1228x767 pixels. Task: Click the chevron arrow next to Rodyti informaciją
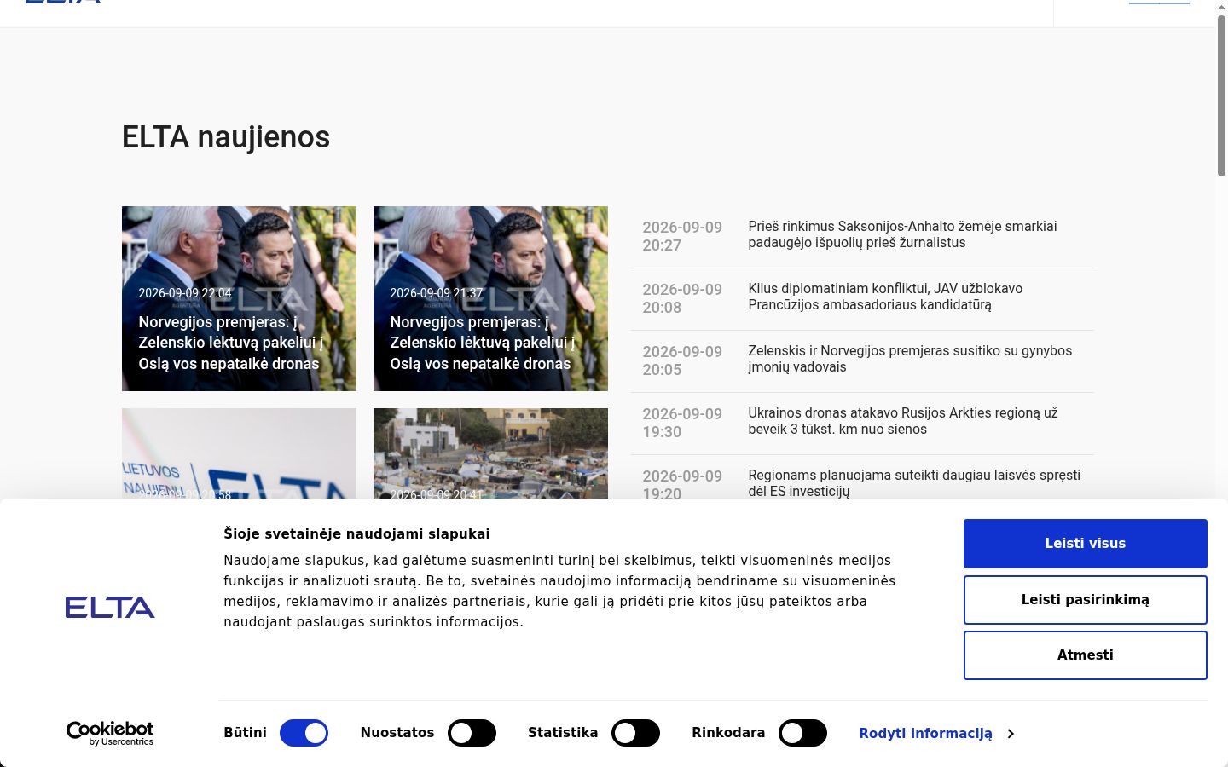click(1011, 734)
